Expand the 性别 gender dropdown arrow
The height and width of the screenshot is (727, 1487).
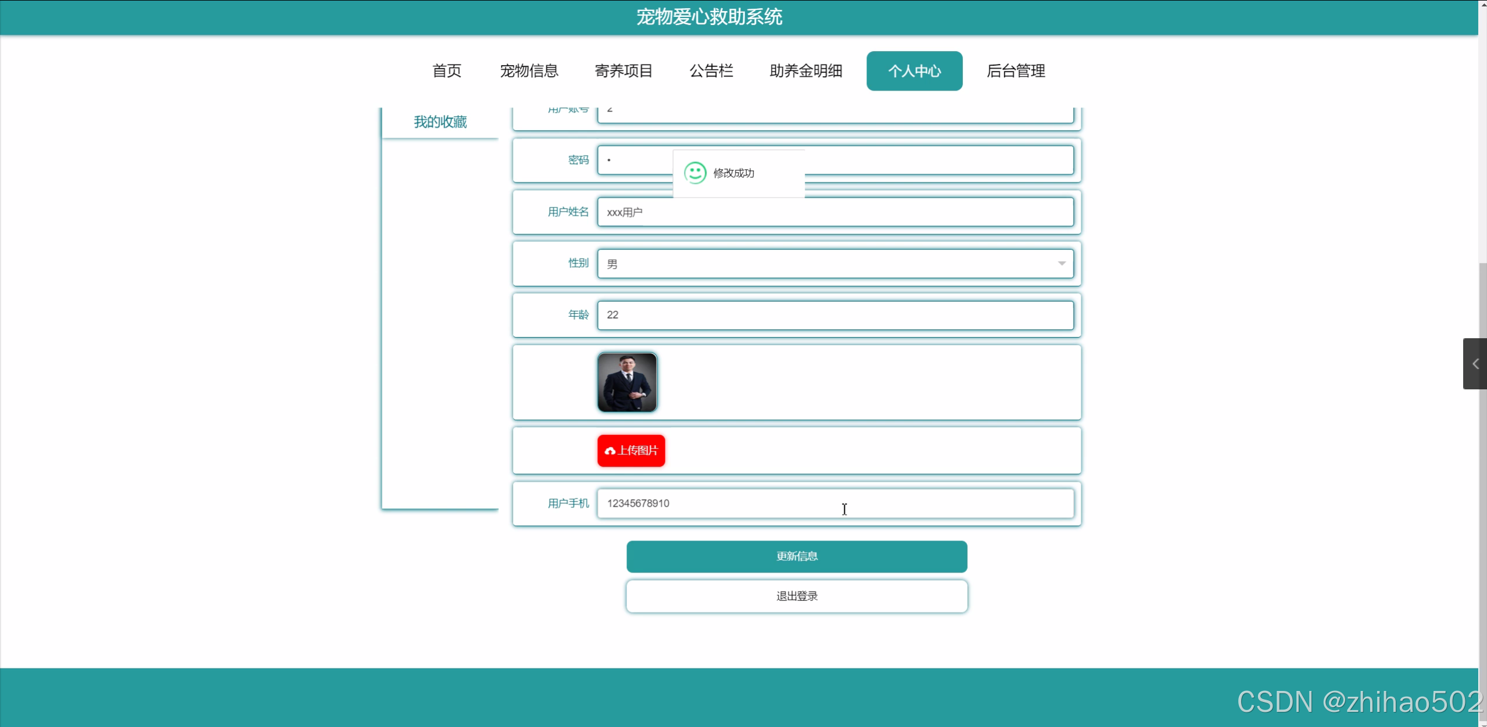pos(1061,263)
